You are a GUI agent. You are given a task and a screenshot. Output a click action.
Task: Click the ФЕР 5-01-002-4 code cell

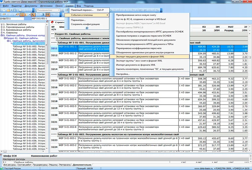coord(68,101)
